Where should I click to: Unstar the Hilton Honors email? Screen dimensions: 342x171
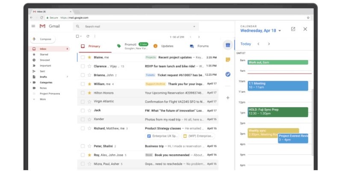click(x=89, y=93)
